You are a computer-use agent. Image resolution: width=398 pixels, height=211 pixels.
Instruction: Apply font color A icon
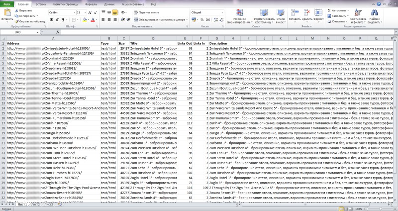coord(93,19)
